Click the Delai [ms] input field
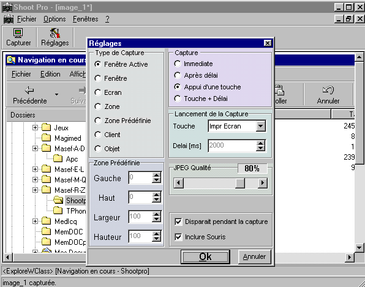The height and width of the screenshot is (287, 365). click(x=232, y=146)
